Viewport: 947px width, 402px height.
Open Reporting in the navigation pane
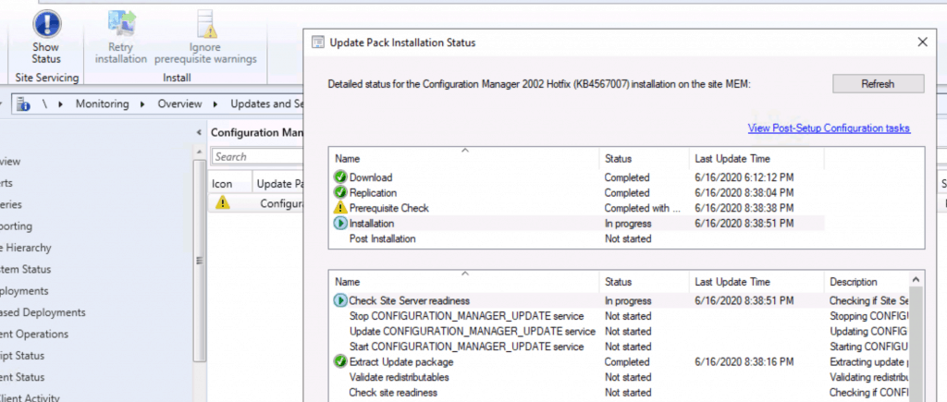pos(17,225)
